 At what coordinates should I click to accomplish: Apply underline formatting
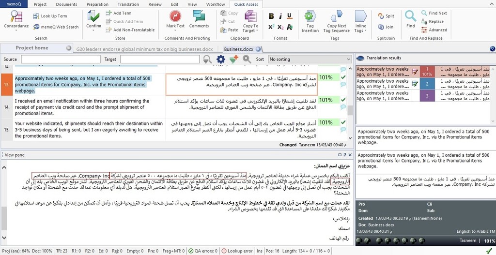coord(290,16)
